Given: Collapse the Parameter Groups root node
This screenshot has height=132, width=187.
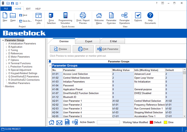Looking at the screenshot, I should click(3, 40).
